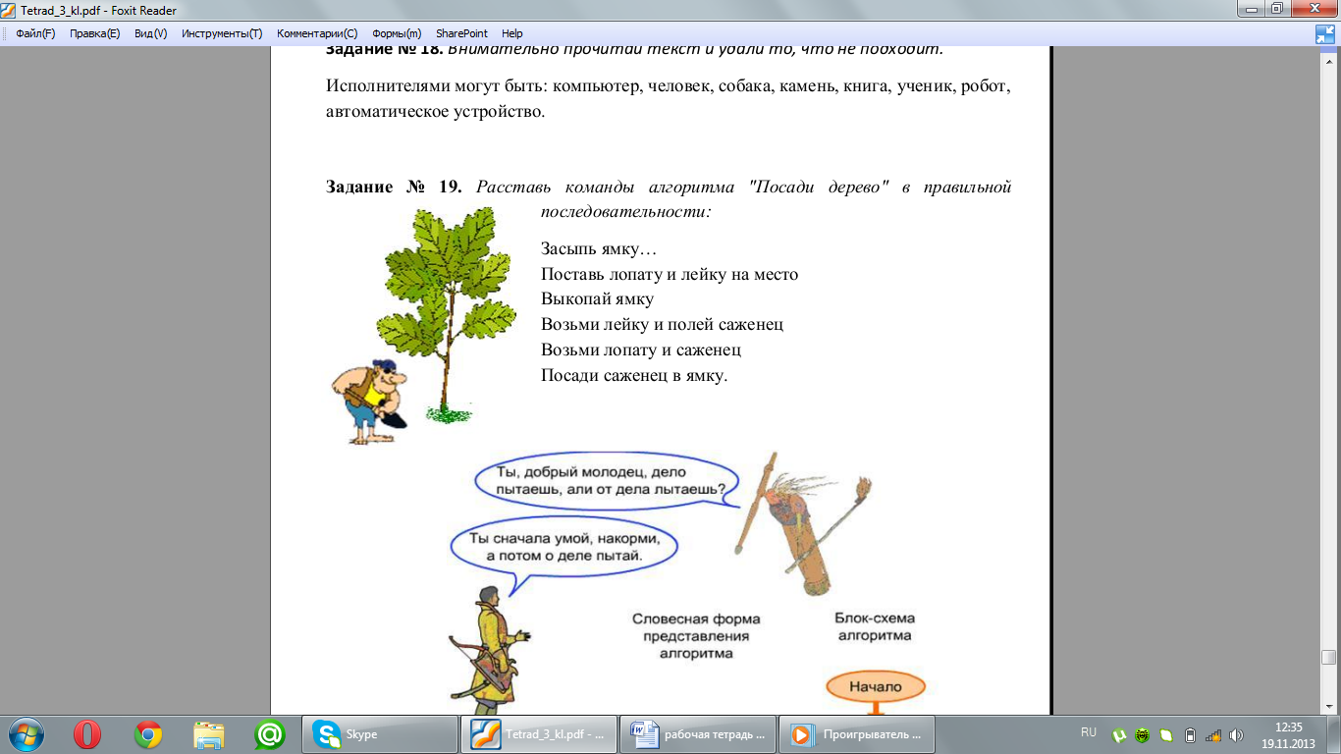This screenshot has height=754, width=1341.
Task: Click the vertical scrollbar thumb
Action: pos(1328,658)
